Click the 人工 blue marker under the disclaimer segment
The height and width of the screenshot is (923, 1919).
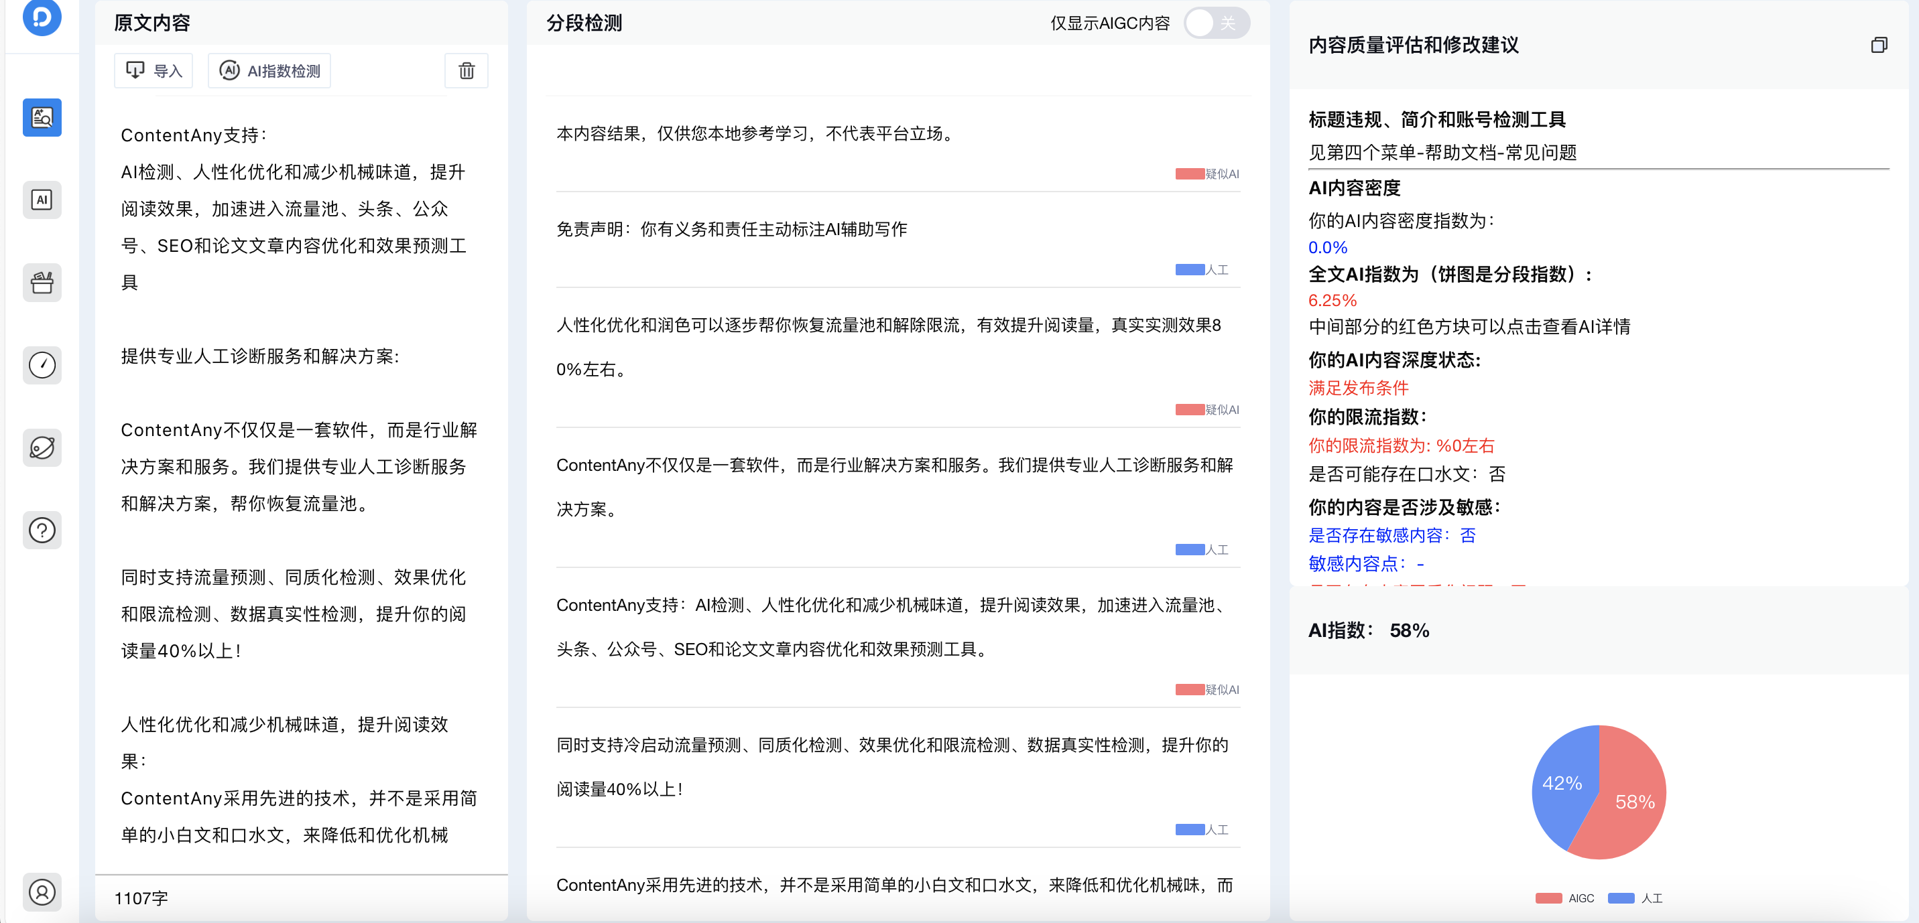[x=1189, y=269]
